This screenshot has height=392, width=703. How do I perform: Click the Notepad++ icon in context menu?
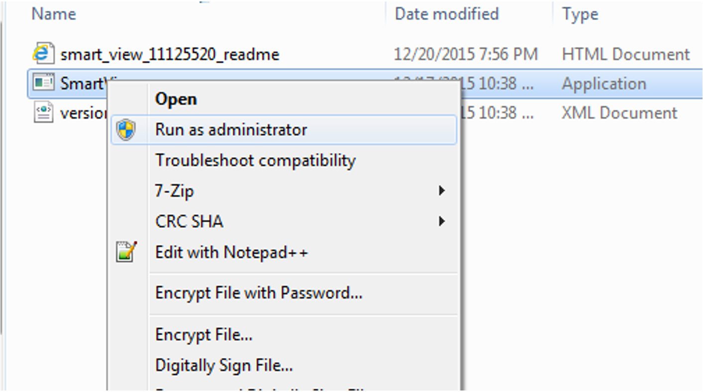[x=126, y=252]
